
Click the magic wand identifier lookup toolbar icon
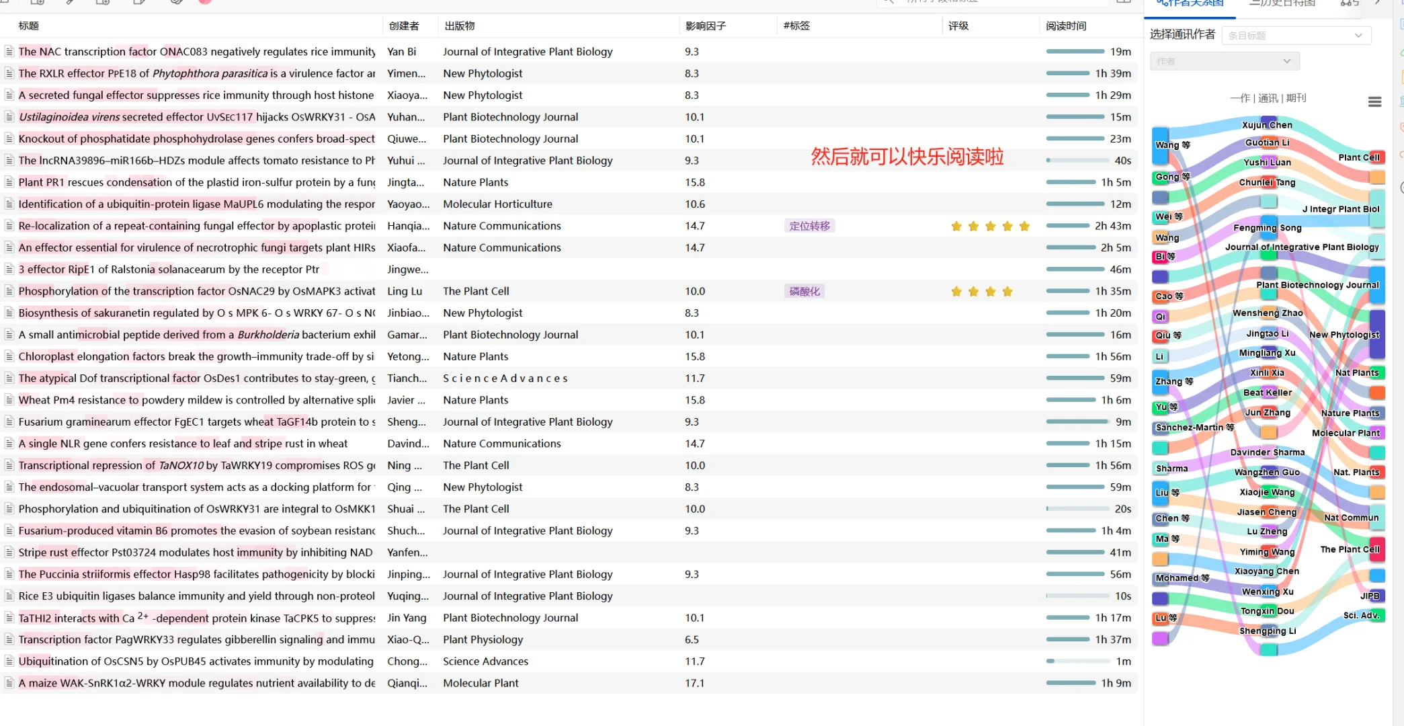point(69,3)
